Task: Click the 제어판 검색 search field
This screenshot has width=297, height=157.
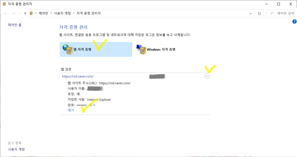Action: [x=281, y=13]
